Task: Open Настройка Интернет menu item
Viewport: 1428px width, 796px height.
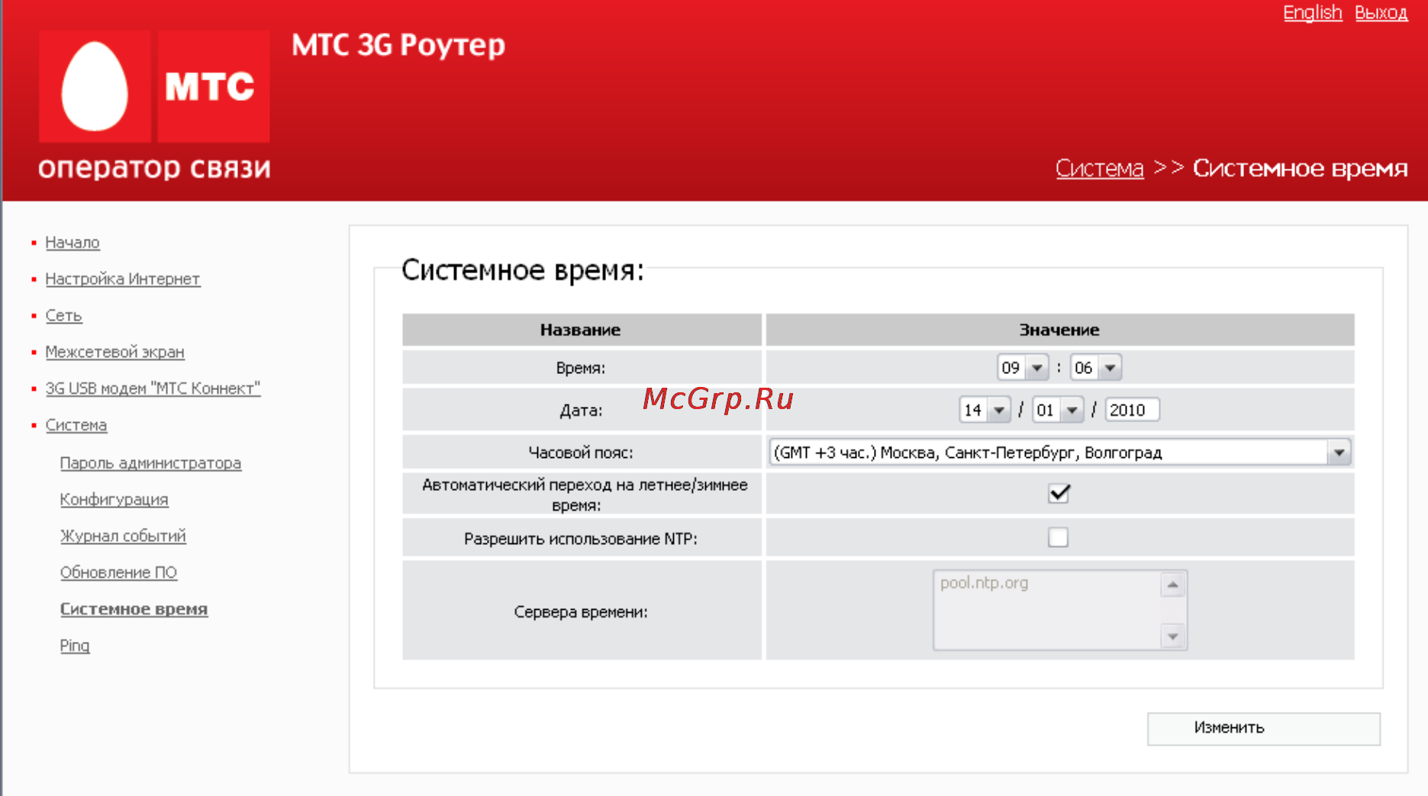Action: tap(123, 279)
